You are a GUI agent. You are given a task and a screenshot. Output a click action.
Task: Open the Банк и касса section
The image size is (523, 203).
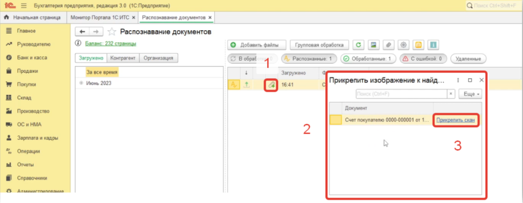pyautogui.click(x=32, y=57)
